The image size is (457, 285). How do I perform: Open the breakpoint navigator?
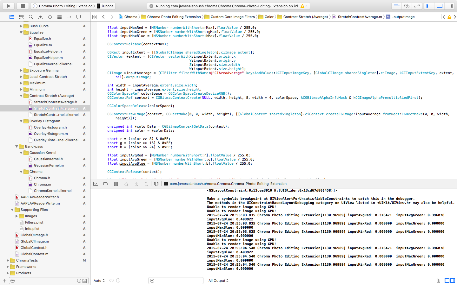(x=69, y=17)
